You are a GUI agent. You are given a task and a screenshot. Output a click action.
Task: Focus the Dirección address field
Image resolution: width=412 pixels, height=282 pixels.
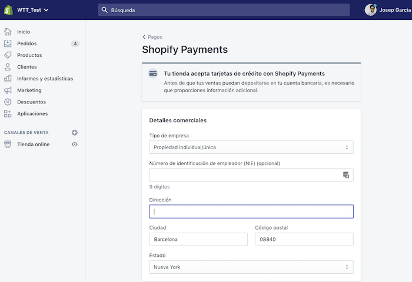point(251,211)
